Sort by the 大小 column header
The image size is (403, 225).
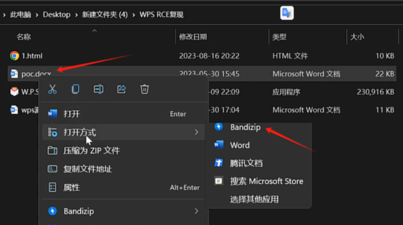pos(357,37)
